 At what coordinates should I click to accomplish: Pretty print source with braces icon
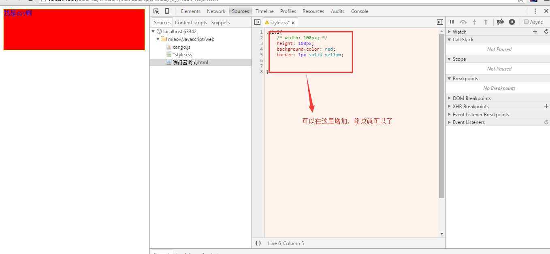(258, 243)
